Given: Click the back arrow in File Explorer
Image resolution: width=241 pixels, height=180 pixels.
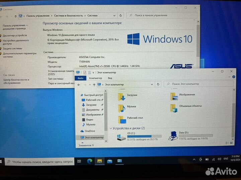Looking at the screenshot, I should click(x=79, y=85).
